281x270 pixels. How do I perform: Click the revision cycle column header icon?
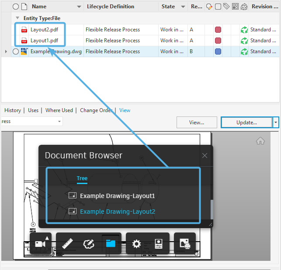tap(244, 7)
